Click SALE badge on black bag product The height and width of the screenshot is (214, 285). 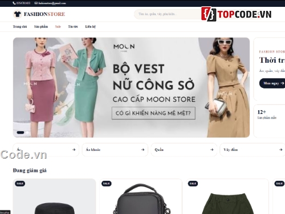tap(107, 183)
